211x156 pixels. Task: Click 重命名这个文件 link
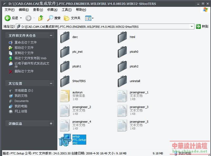(x=26, y=42)
